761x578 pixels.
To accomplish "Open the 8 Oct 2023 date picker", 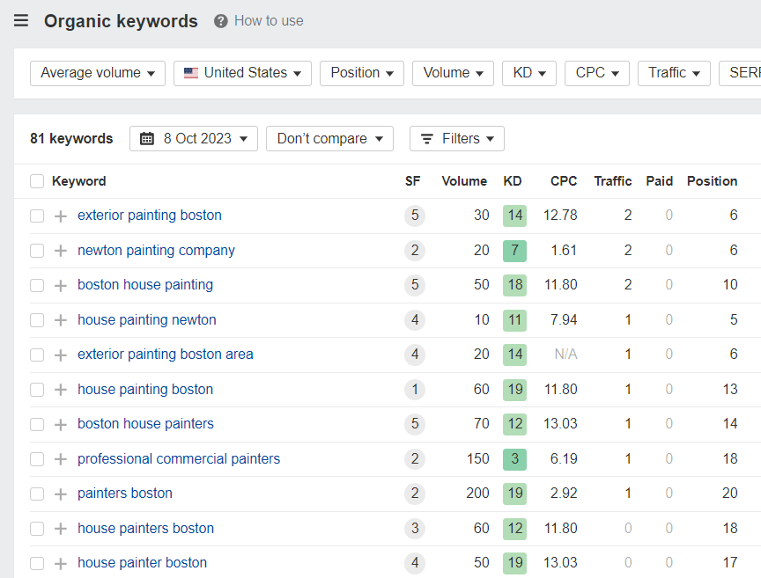I will pyautogui.click(x=194, y=139).
